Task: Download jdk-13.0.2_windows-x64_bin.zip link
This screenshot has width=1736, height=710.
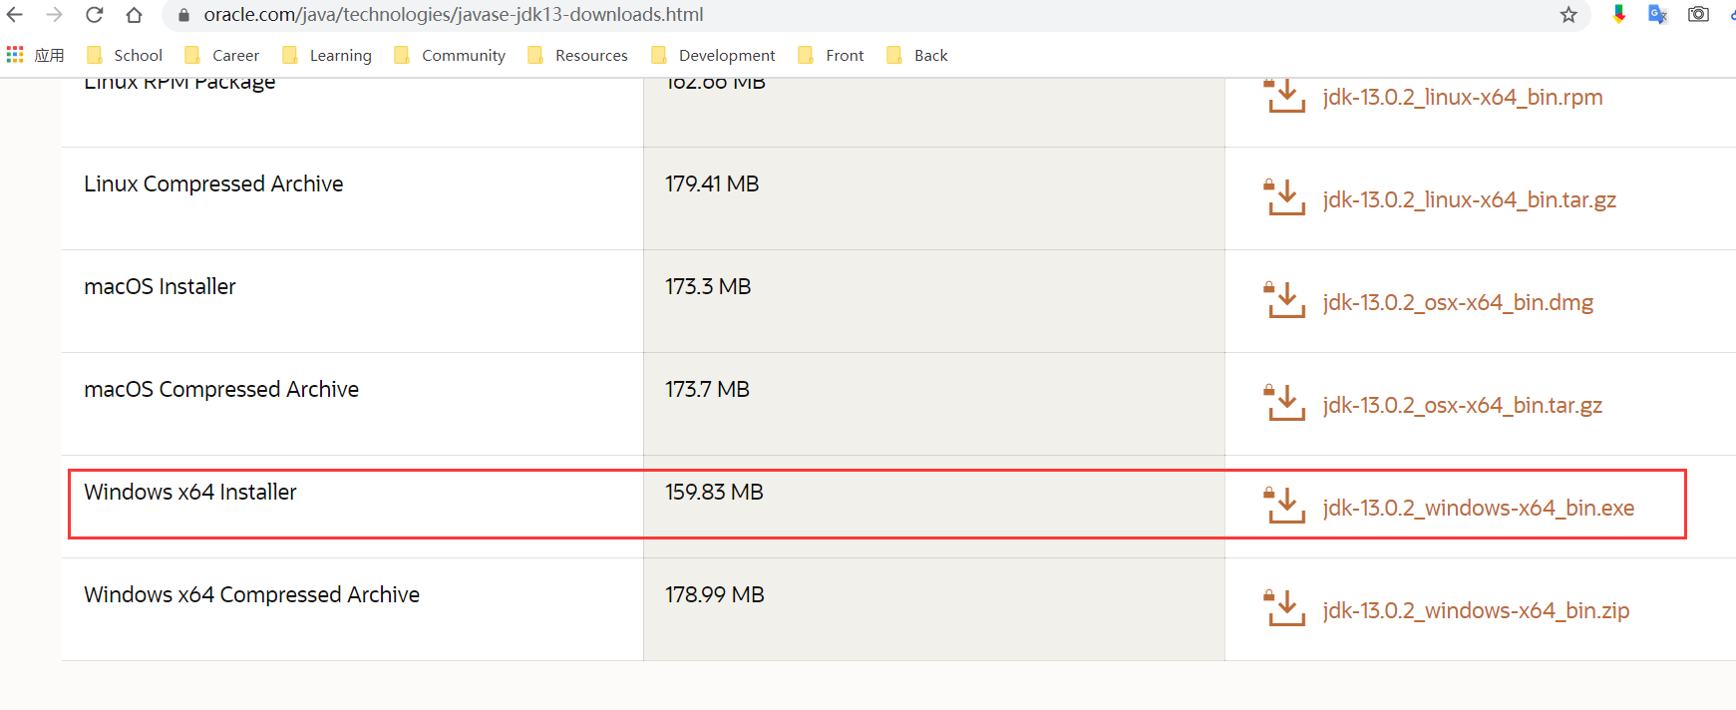Action: click(1476, 610)
